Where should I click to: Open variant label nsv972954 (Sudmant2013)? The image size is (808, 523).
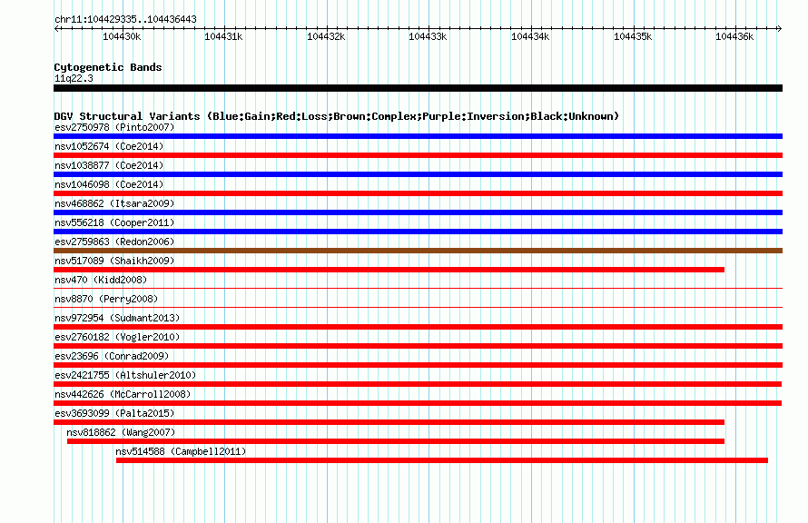tap(117, 318)
